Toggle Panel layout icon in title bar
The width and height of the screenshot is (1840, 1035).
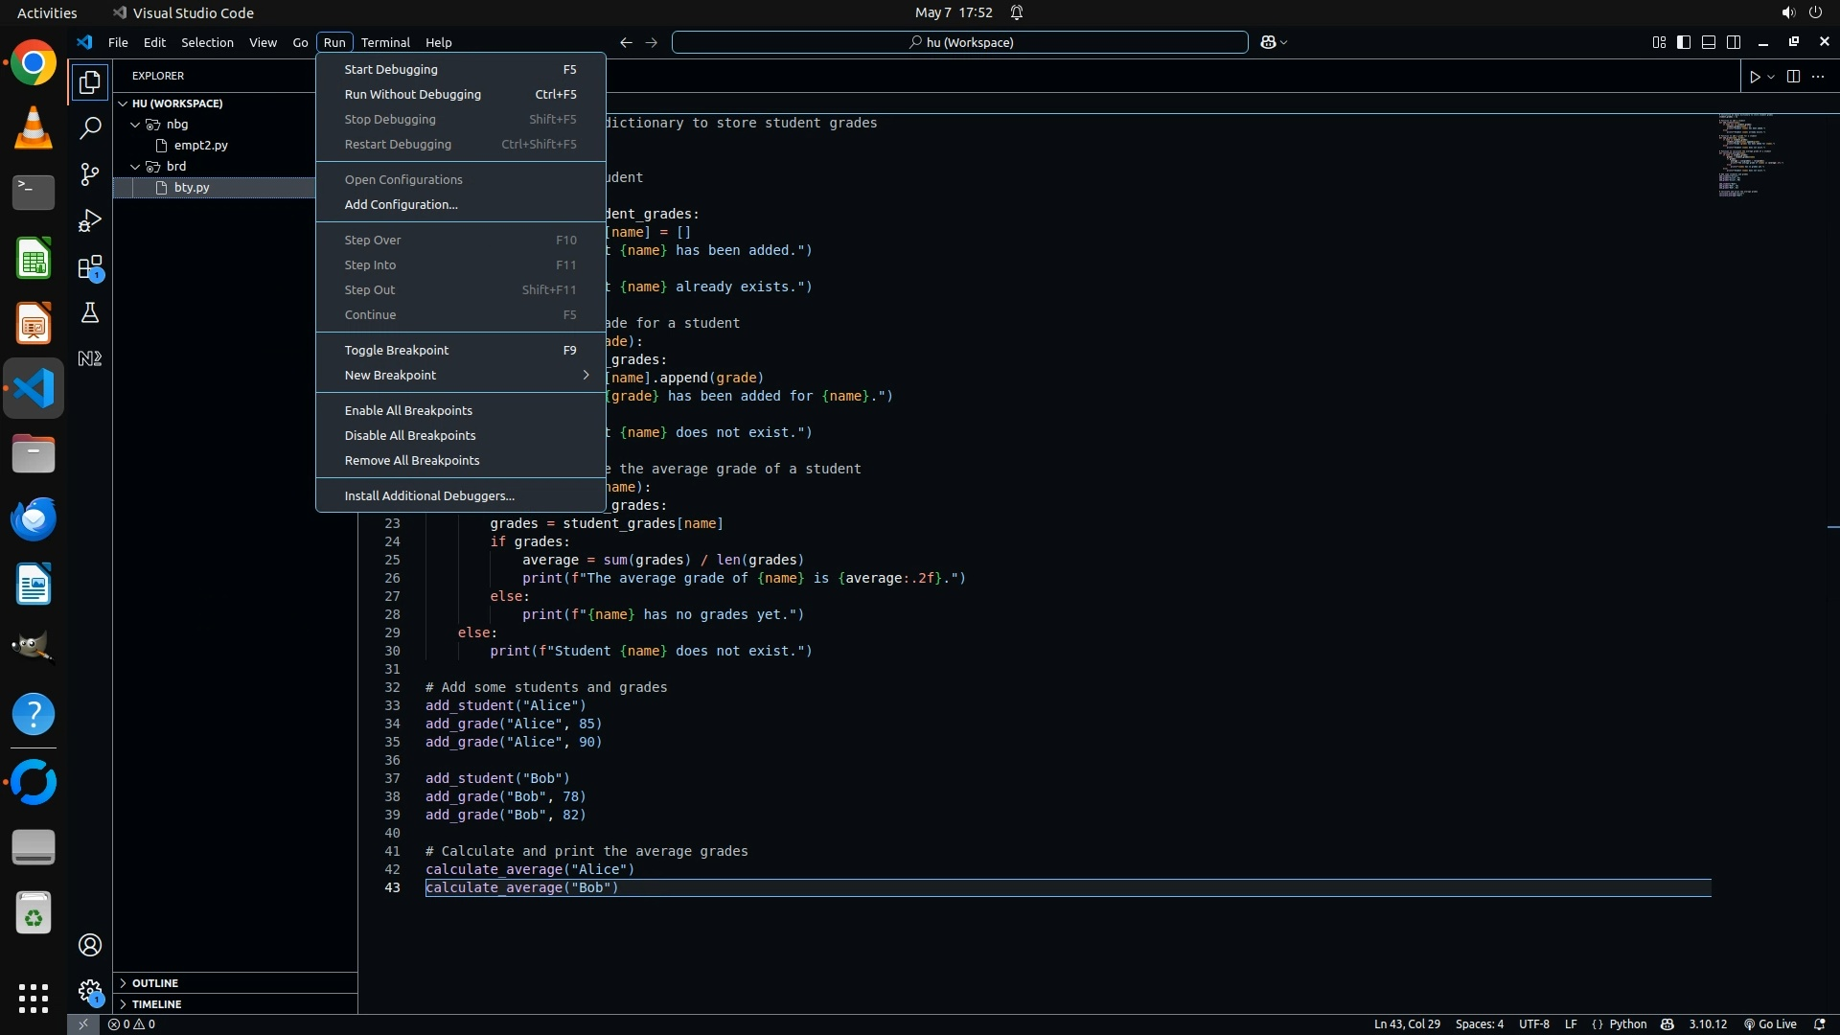(1709, 42)
